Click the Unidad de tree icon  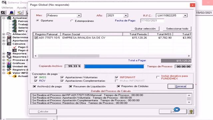9,67
